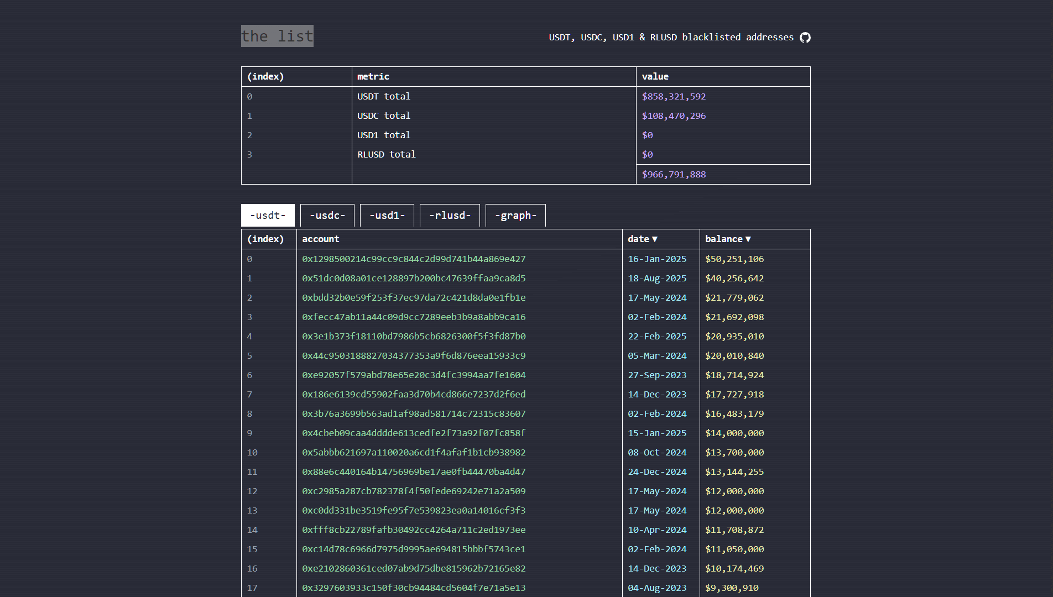The image size is (1053, 597).
Task: Open account address starting 0xbdd32b0e
Action: click(x=414, y=298)
